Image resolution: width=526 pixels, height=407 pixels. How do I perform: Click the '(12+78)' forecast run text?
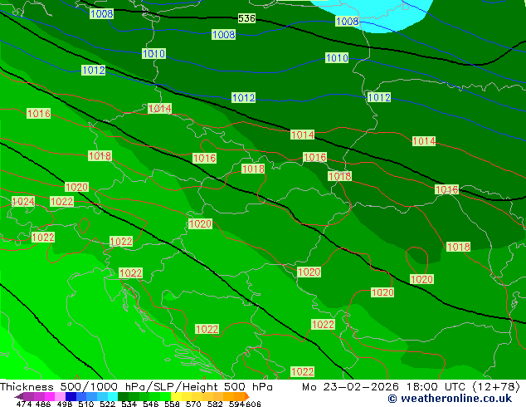click(496, 387)
